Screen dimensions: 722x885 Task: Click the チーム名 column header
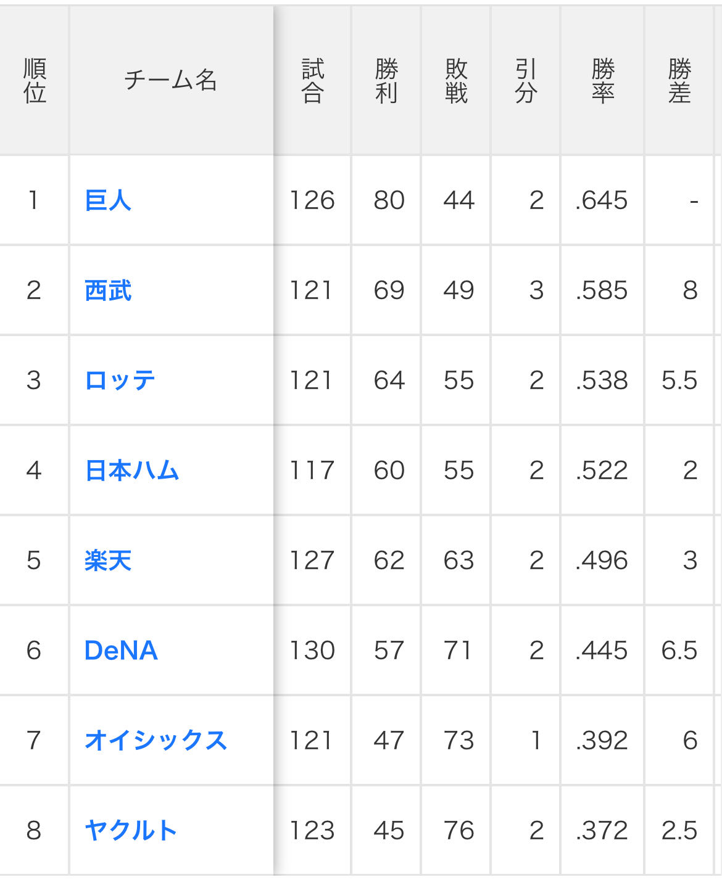(x=171, y=81)
